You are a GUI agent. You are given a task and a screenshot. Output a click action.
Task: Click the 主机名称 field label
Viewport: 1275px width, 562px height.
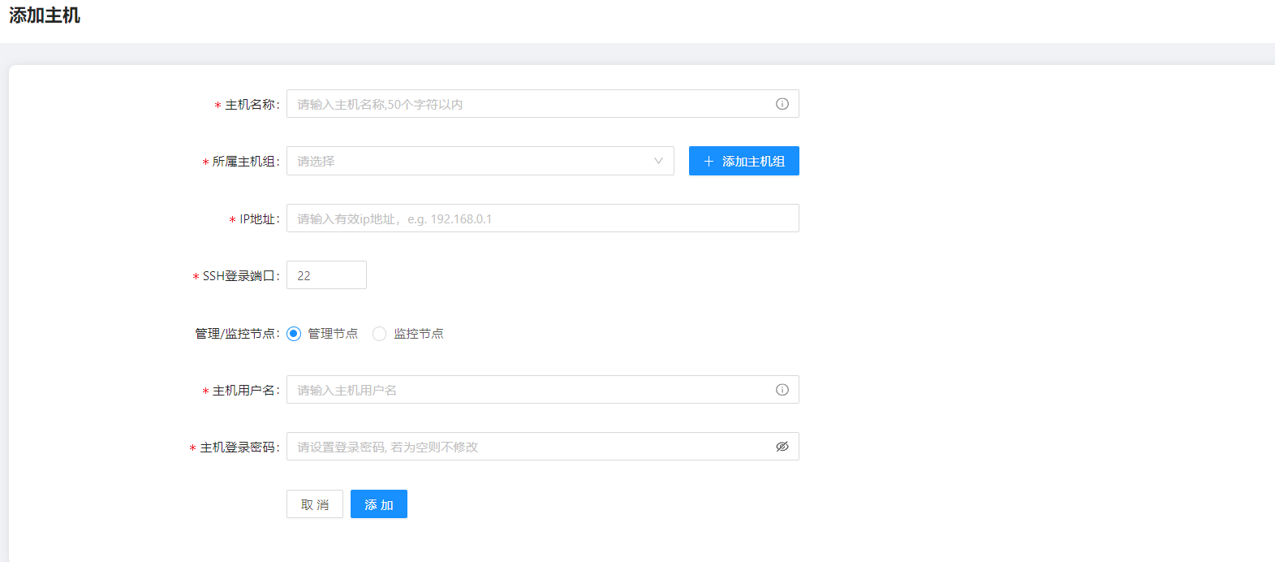pos(252,105)
